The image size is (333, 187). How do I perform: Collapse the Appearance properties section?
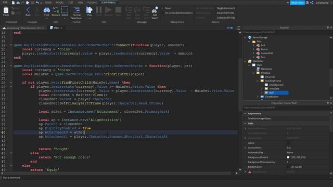[x=245, y=113]
